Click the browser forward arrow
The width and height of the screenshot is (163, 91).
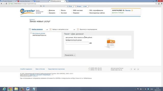(x=4, y=4)
